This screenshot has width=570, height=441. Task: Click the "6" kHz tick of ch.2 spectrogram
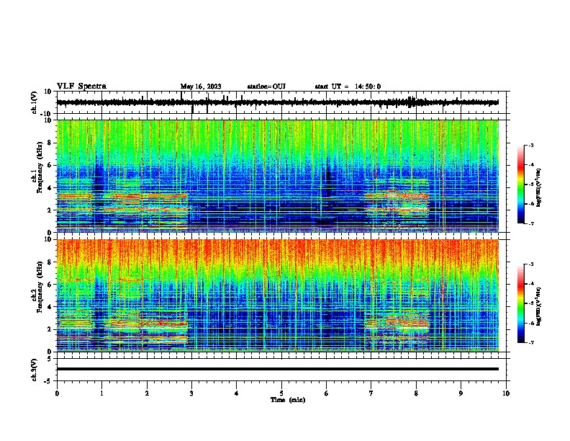tap(50, 284)
